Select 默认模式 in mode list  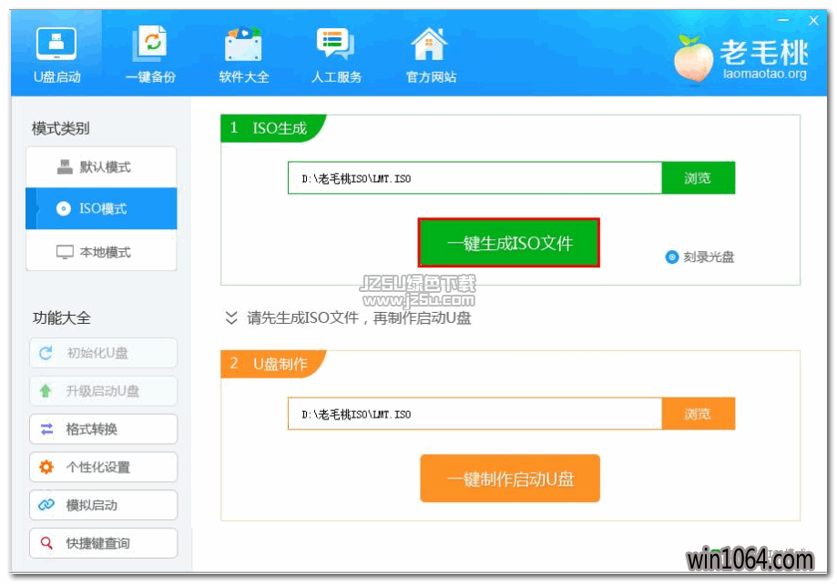point(101,167)
